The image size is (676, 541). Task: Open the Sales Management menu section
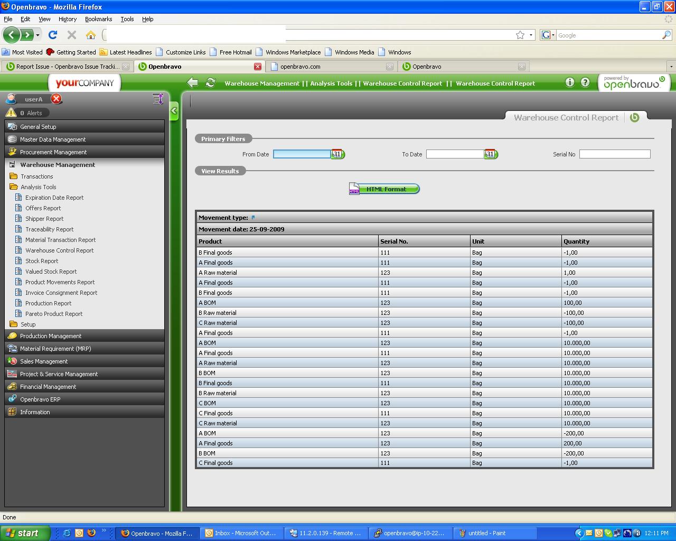[x=44, y=361]
